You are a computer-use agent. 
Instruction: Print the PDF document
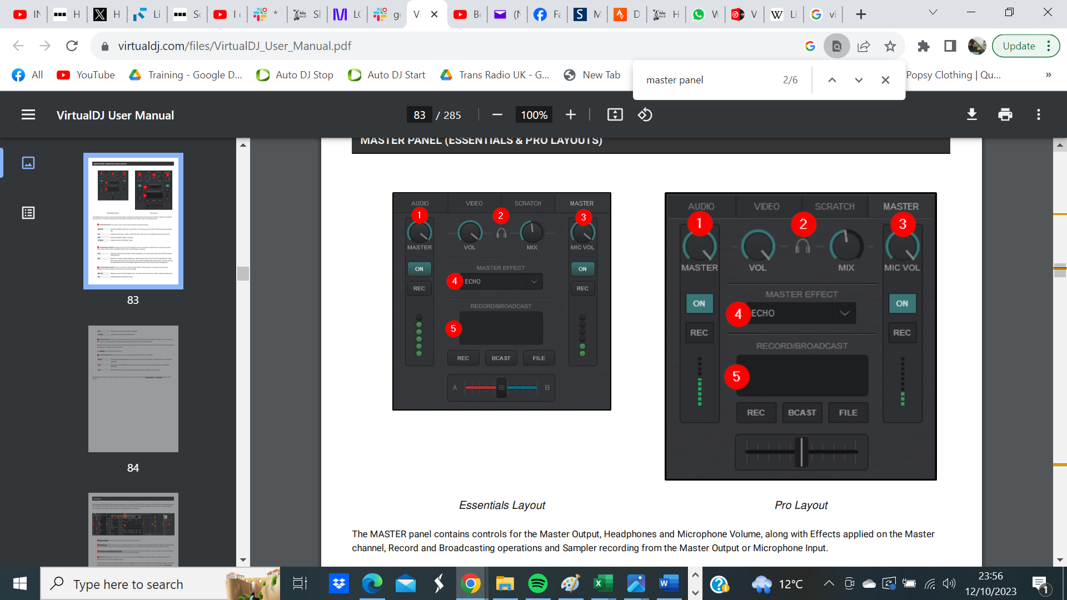coord(1005,114)
